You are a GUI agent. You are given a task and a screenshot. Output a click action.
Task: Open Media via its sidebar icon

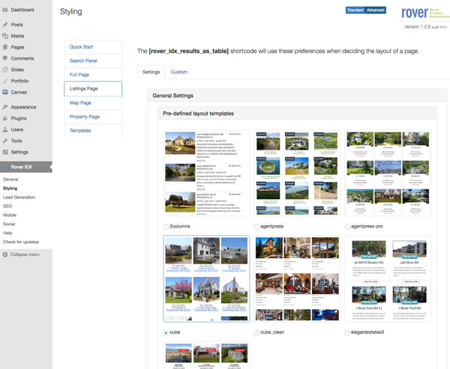5,36
